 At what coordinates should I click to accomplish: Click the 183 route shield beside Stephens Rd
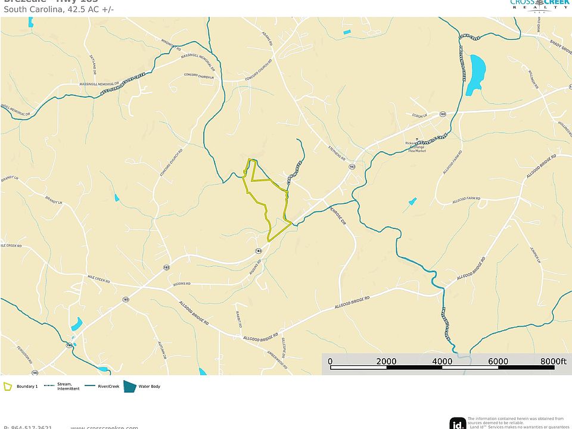[x=352, y=167]
